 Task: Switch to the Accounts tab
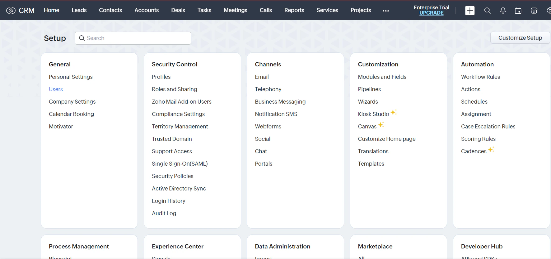147,10
